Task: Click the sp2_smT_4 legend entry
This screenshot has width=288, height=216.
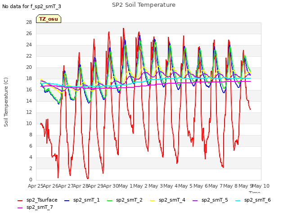Action: [167, 200]
